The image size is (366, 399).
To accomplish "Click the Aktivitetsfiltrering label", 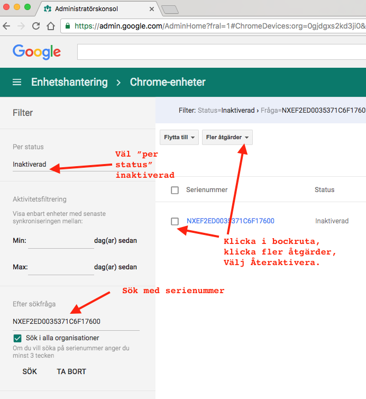I will click(40, 199).
